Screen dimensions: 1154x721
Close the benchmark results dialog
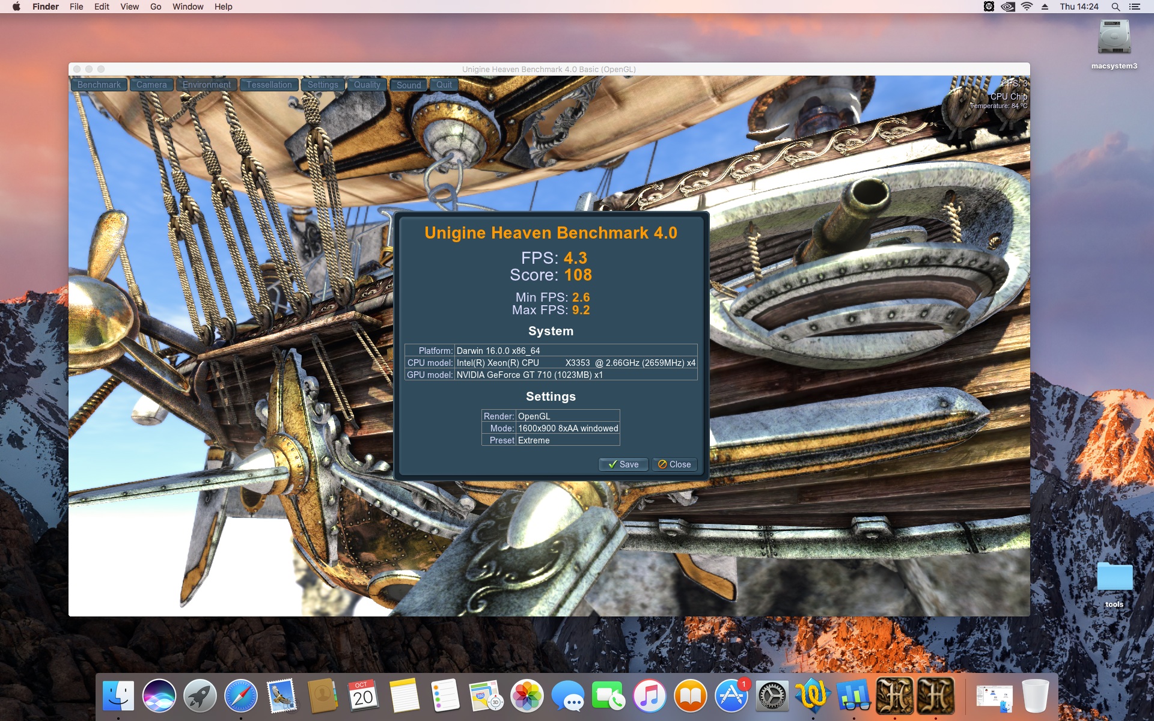click(x=674, y=464)
